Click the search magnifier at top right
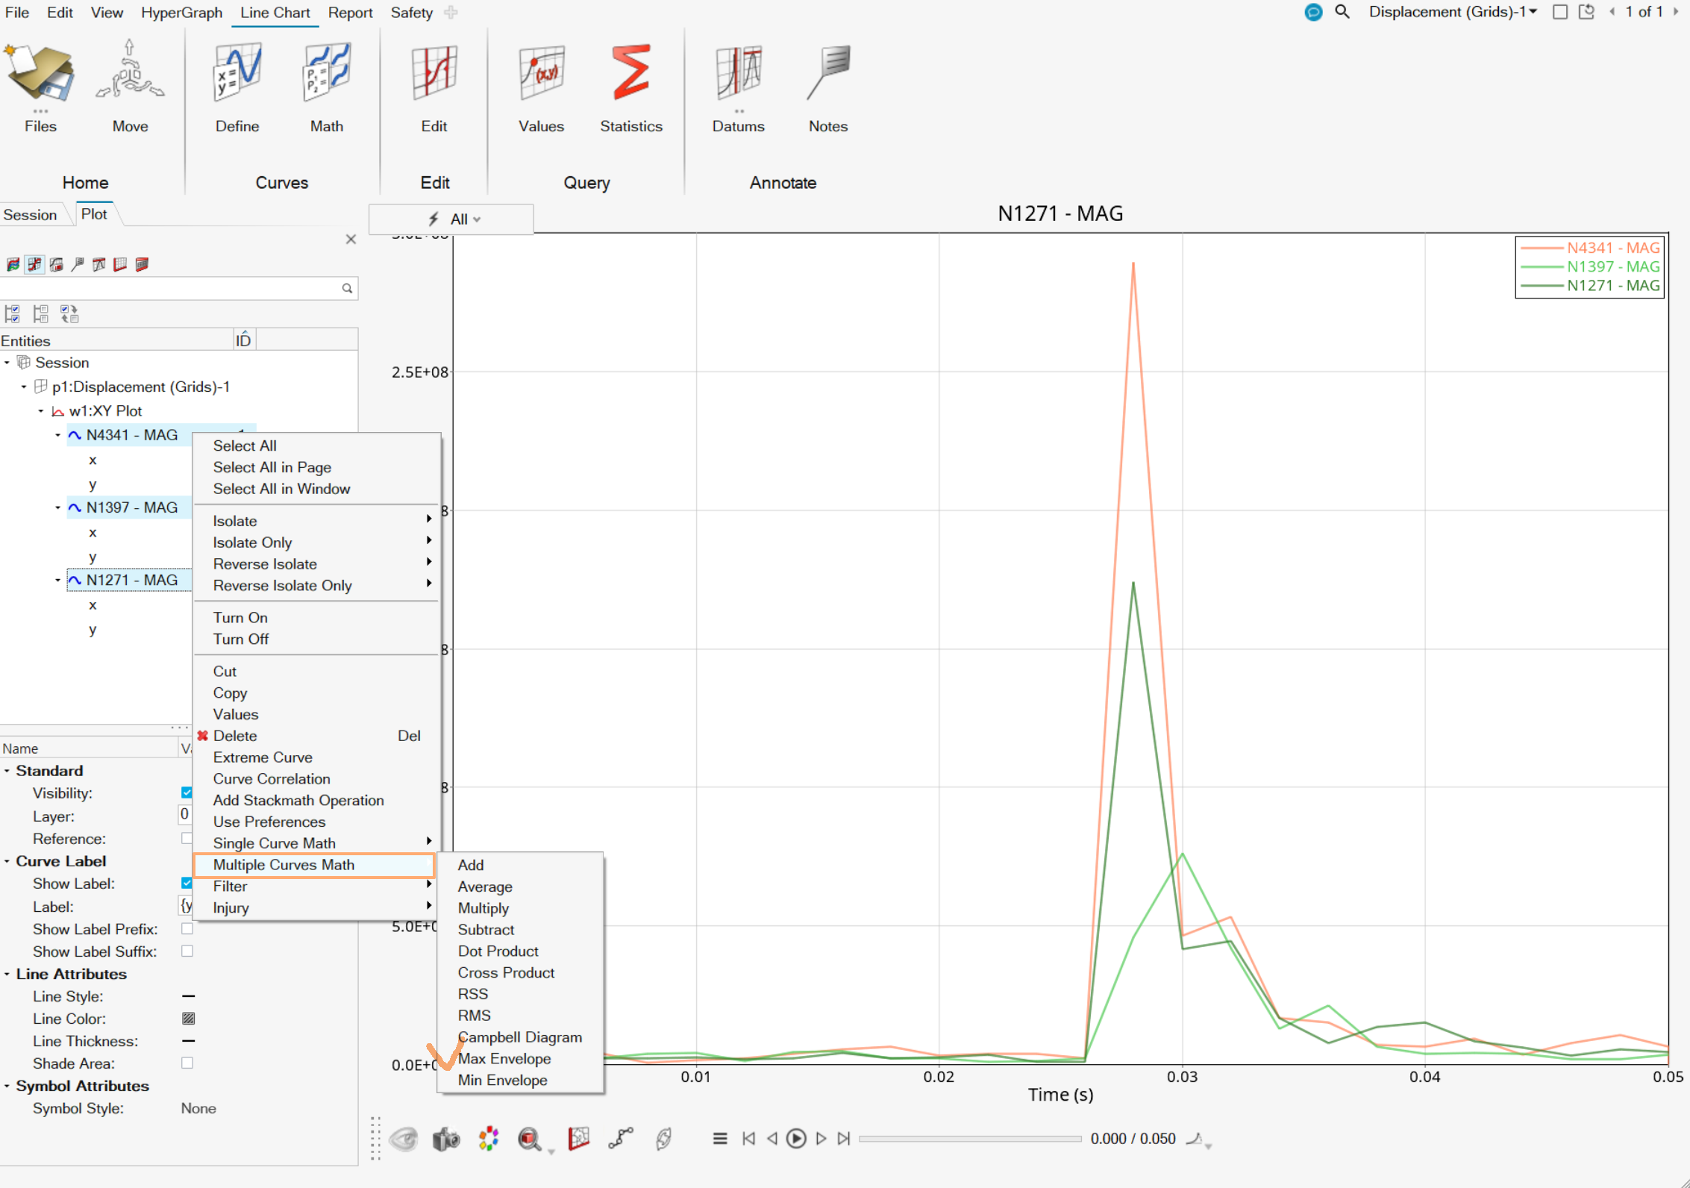Viewport: 1690px width, 1188px height. click(1342, 12)
